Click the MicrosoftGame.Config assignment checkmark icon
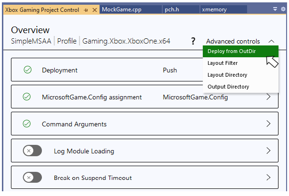 click(27, 97)
